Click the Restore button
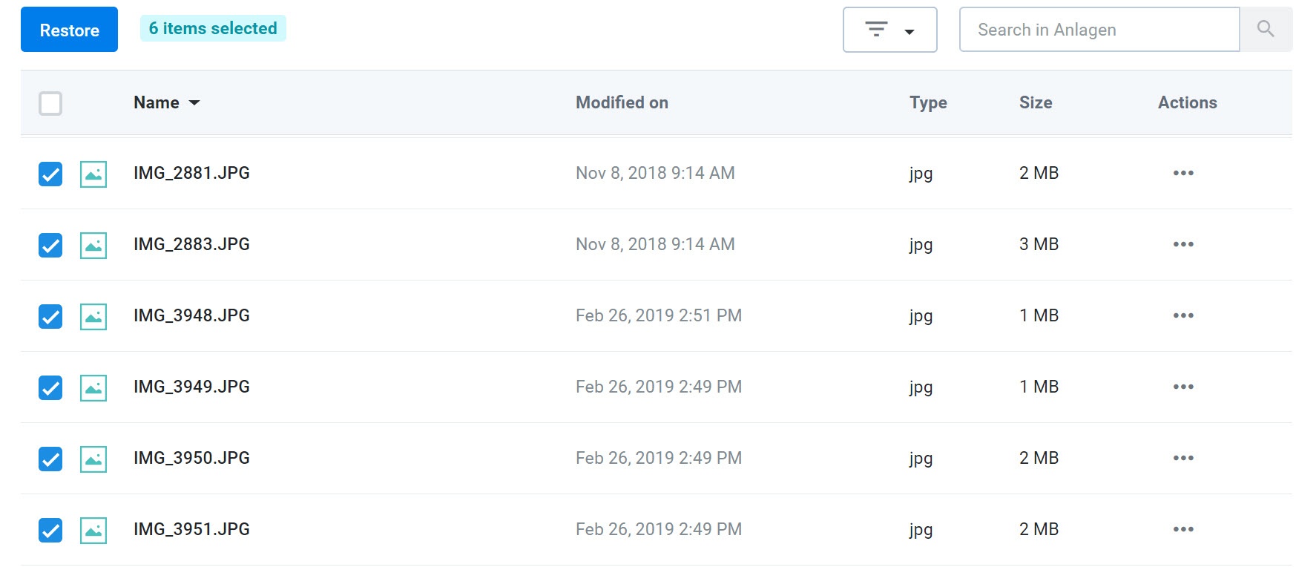The image size is (1296, 567). [69, 30]
